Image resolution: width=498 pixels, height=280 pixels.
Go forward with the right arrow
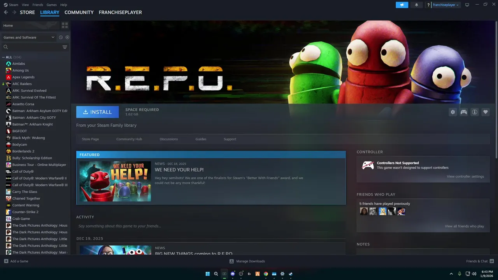14,12
